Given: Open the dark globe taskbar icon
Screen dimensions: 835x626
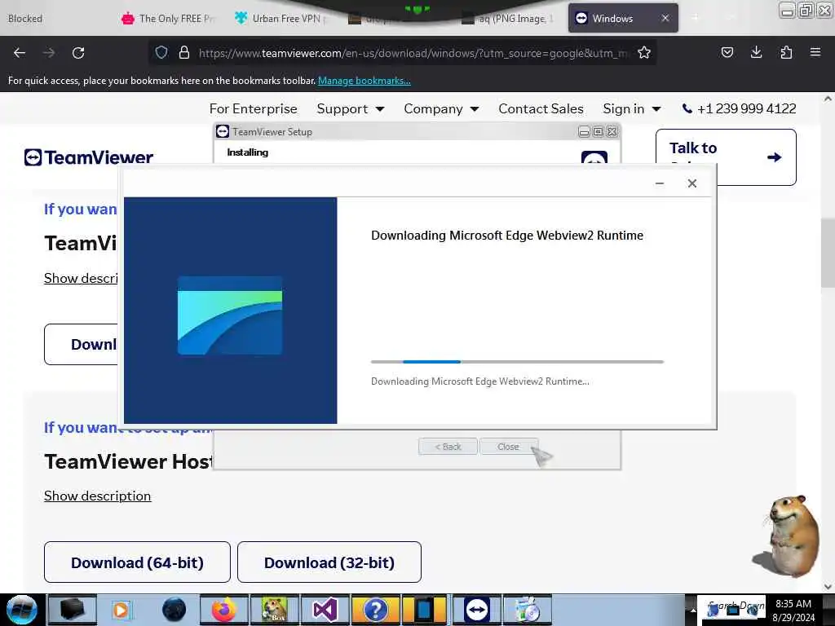Looking at the screenshot, I should pyautogui.click(x=174, y=610).
